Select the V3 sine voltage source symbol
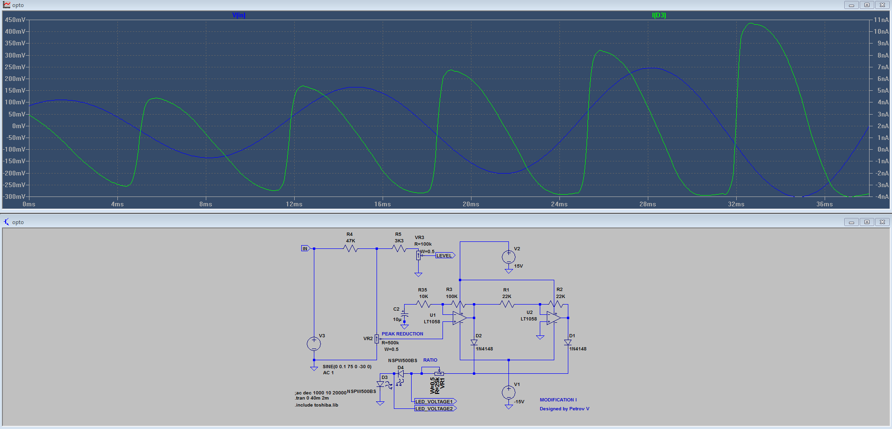The height and width of the screenshot is (429, 892). pyautogui.click(x=314, y=344)
